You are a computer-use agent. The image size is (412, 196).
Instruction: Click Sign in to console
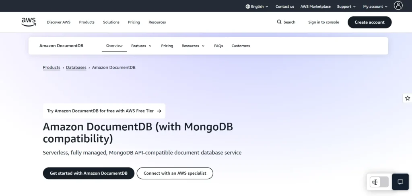(324, 22)
